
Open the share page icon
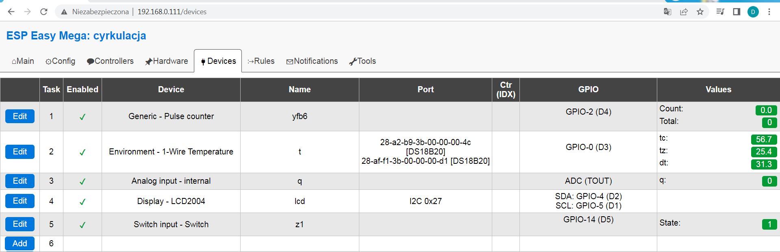pyautogui.click(x=684, y=12)
